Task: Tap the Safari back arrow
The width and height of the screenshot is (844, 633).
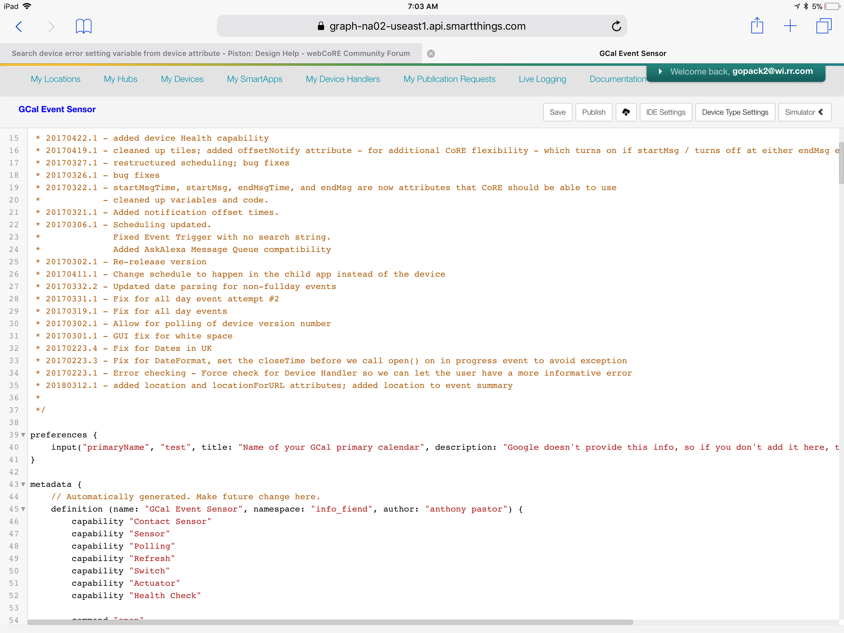Action: [18, 26]
